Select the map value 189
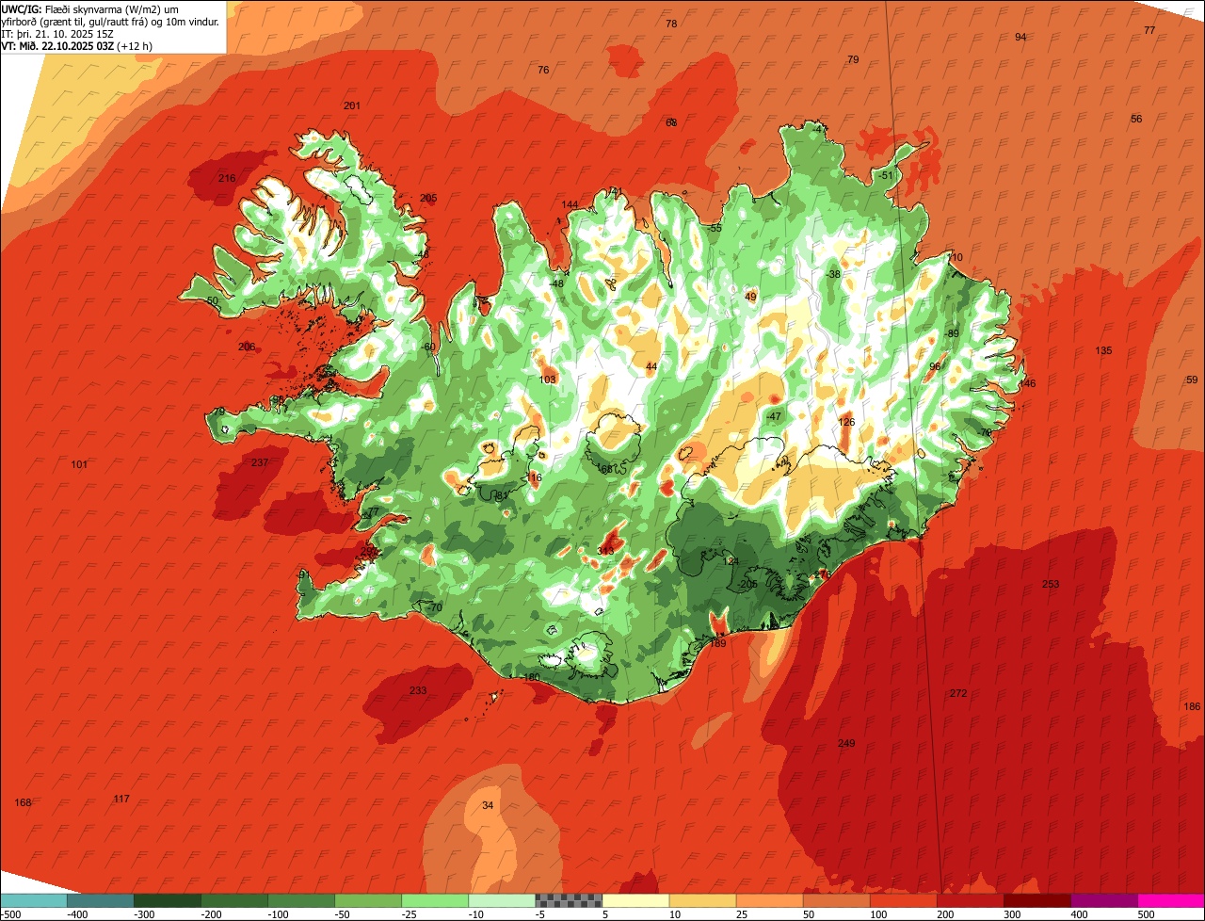 717,643
